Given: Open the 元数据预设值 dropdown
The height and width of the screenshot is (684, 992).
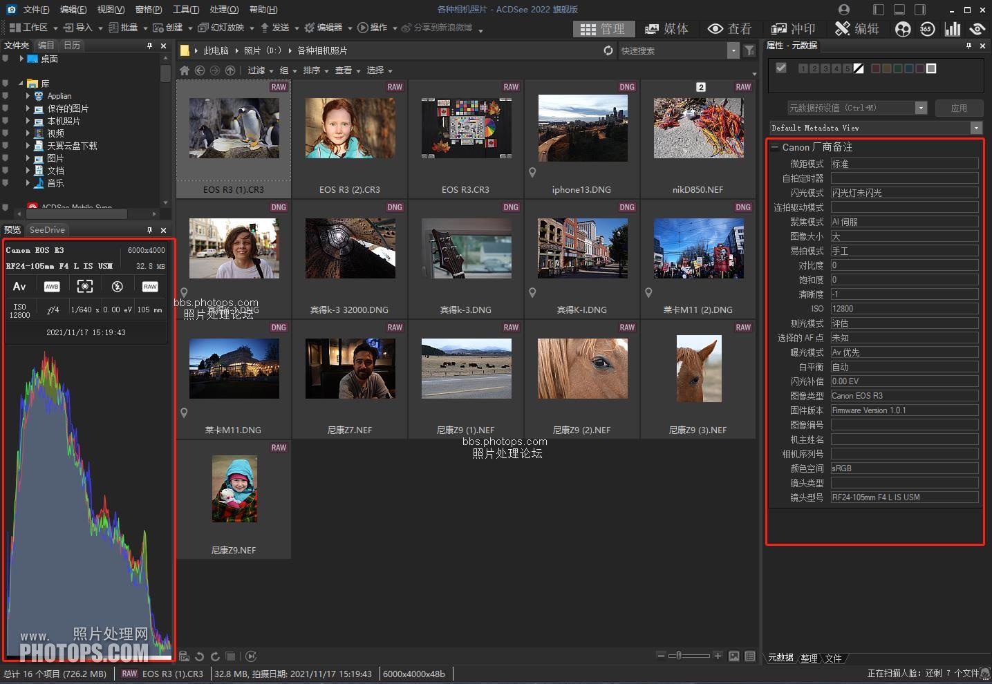Looking at the screenshot, I should (921, 108).
